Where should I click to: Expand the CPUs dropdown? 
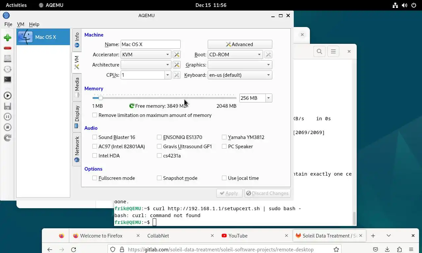[167, 75]
